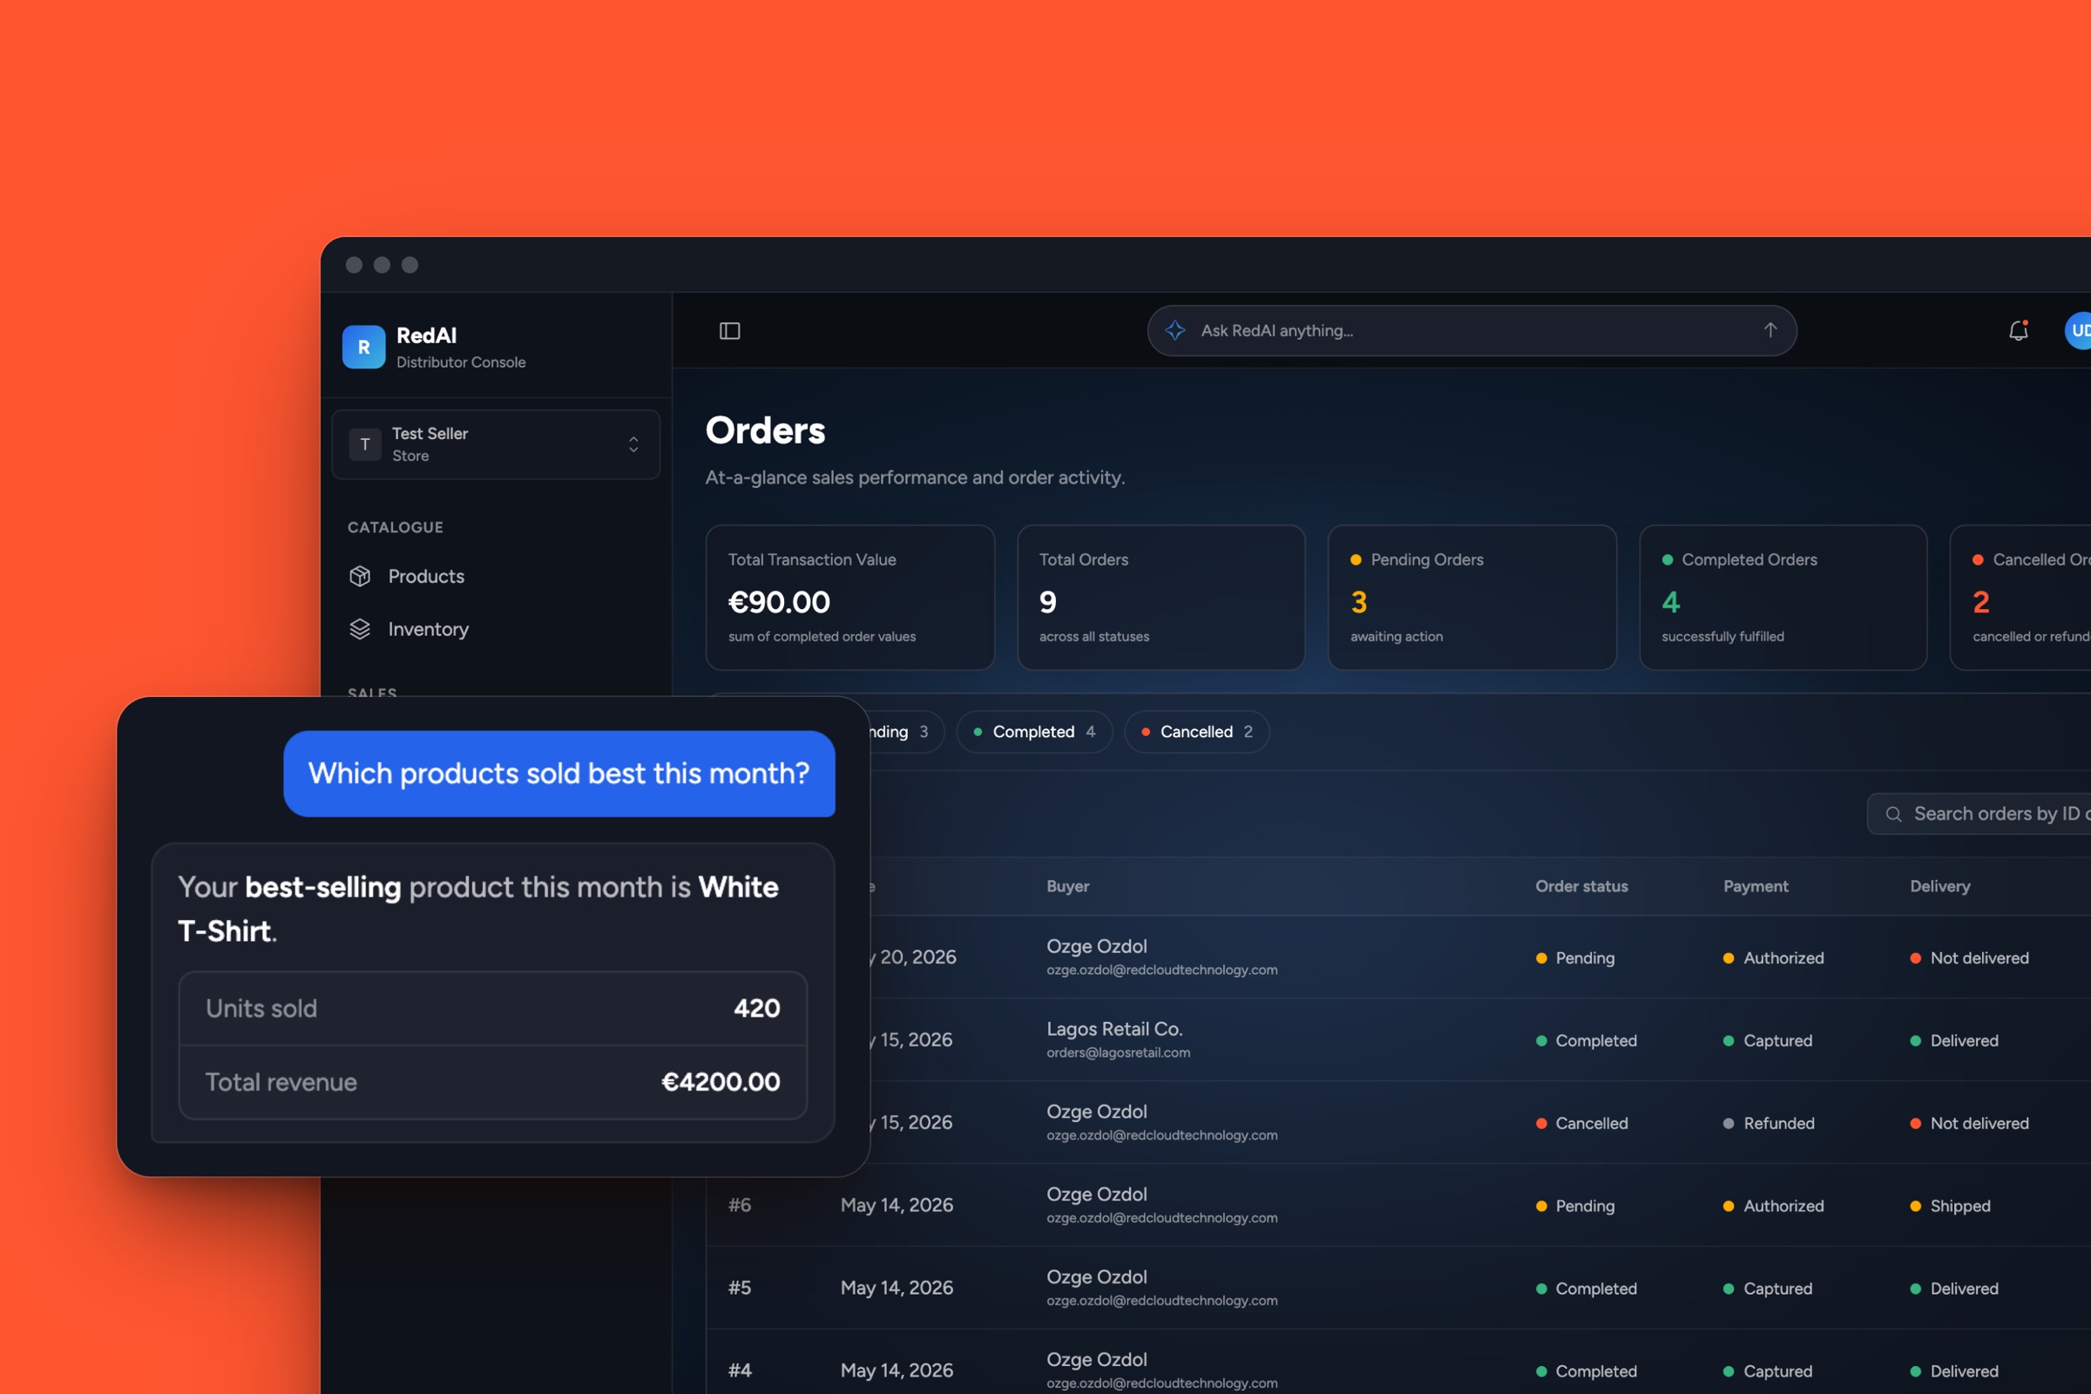Click the Total revenue €4200.00 row
Viewport: 2091px width, 1394px height.
pos(492,1082)
